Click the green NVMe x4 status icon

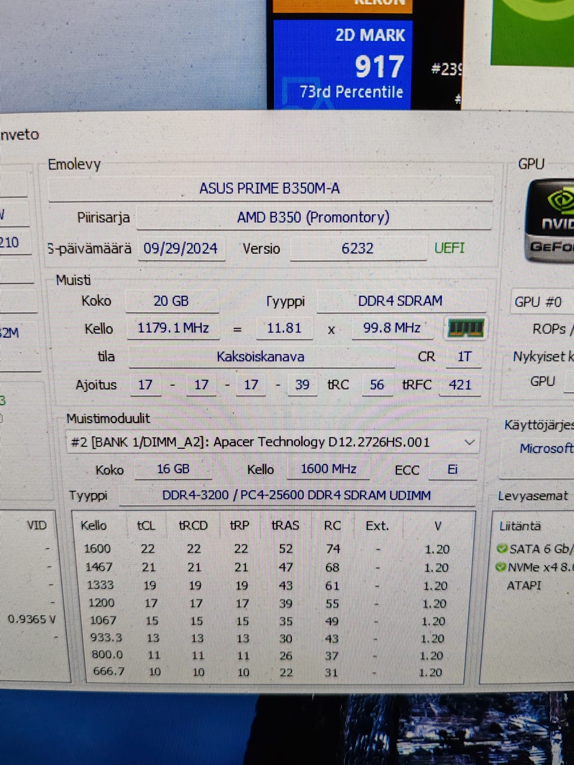pos(501,567)
